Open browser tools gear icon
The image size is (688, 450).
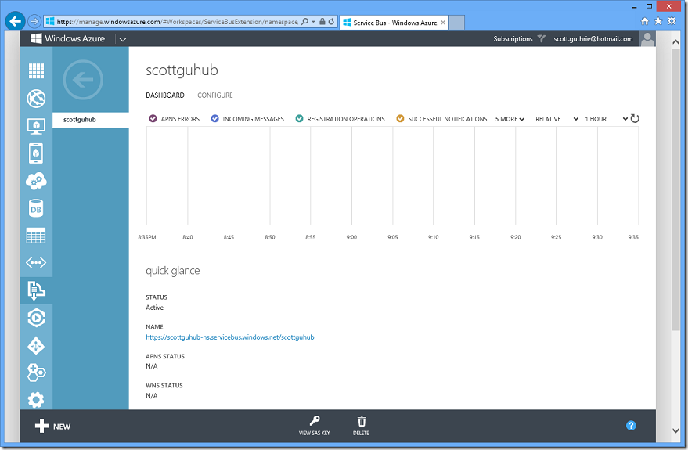pyautogui.click(x=672, y=21)
